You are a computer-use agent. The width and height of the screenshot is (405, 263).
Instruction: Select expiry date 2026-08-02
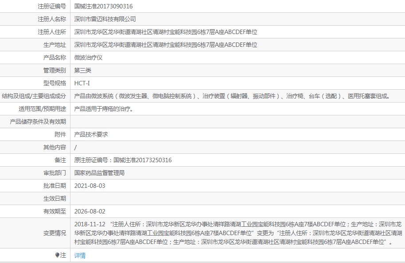90,211
